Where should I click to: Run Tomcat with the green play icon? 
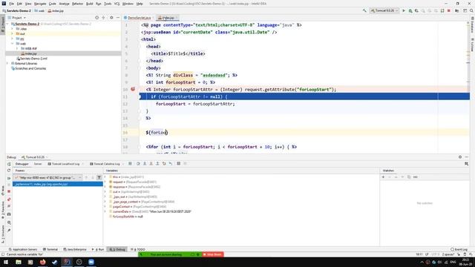[x=404, y=10]
